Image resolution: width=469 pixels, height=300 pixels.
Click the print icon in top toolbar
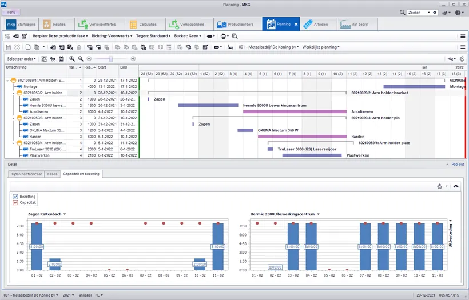(x=223, y=36)
